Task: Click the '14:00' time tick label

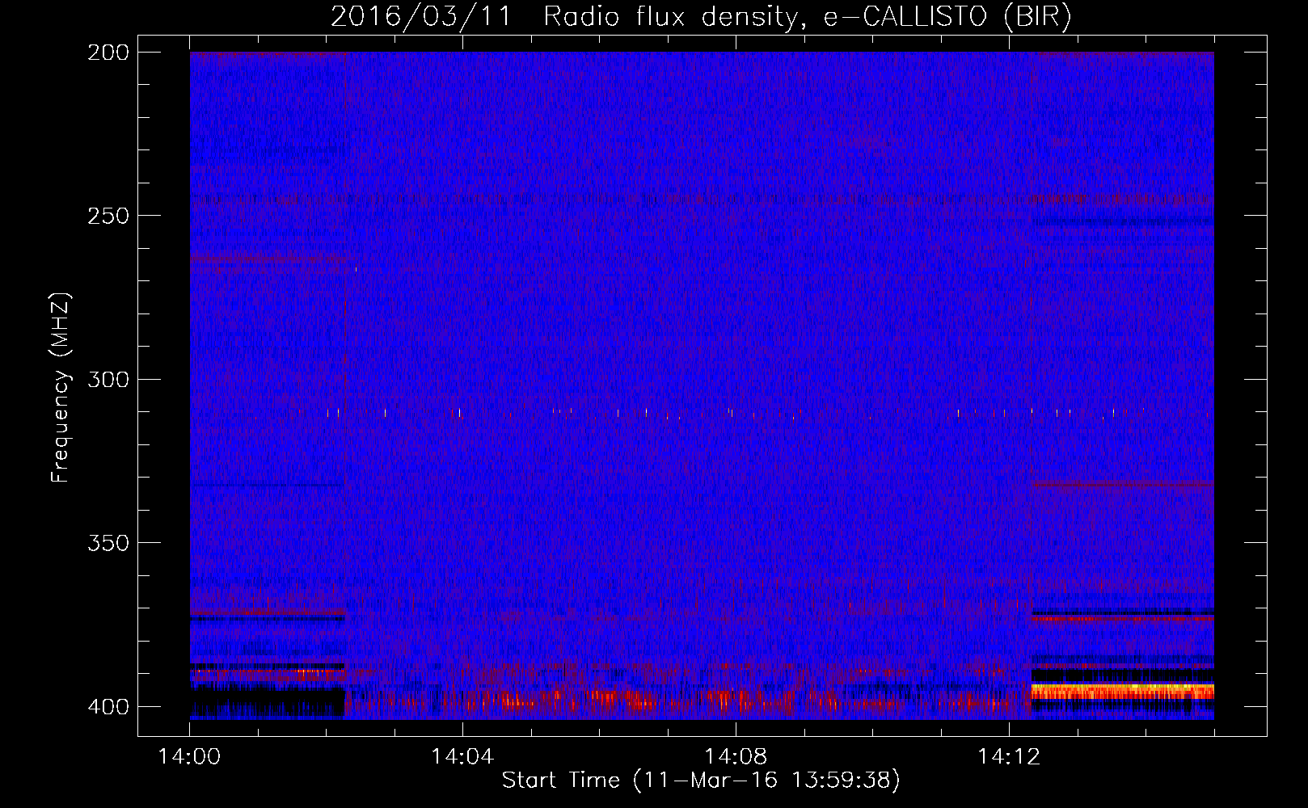Action: 189,756
